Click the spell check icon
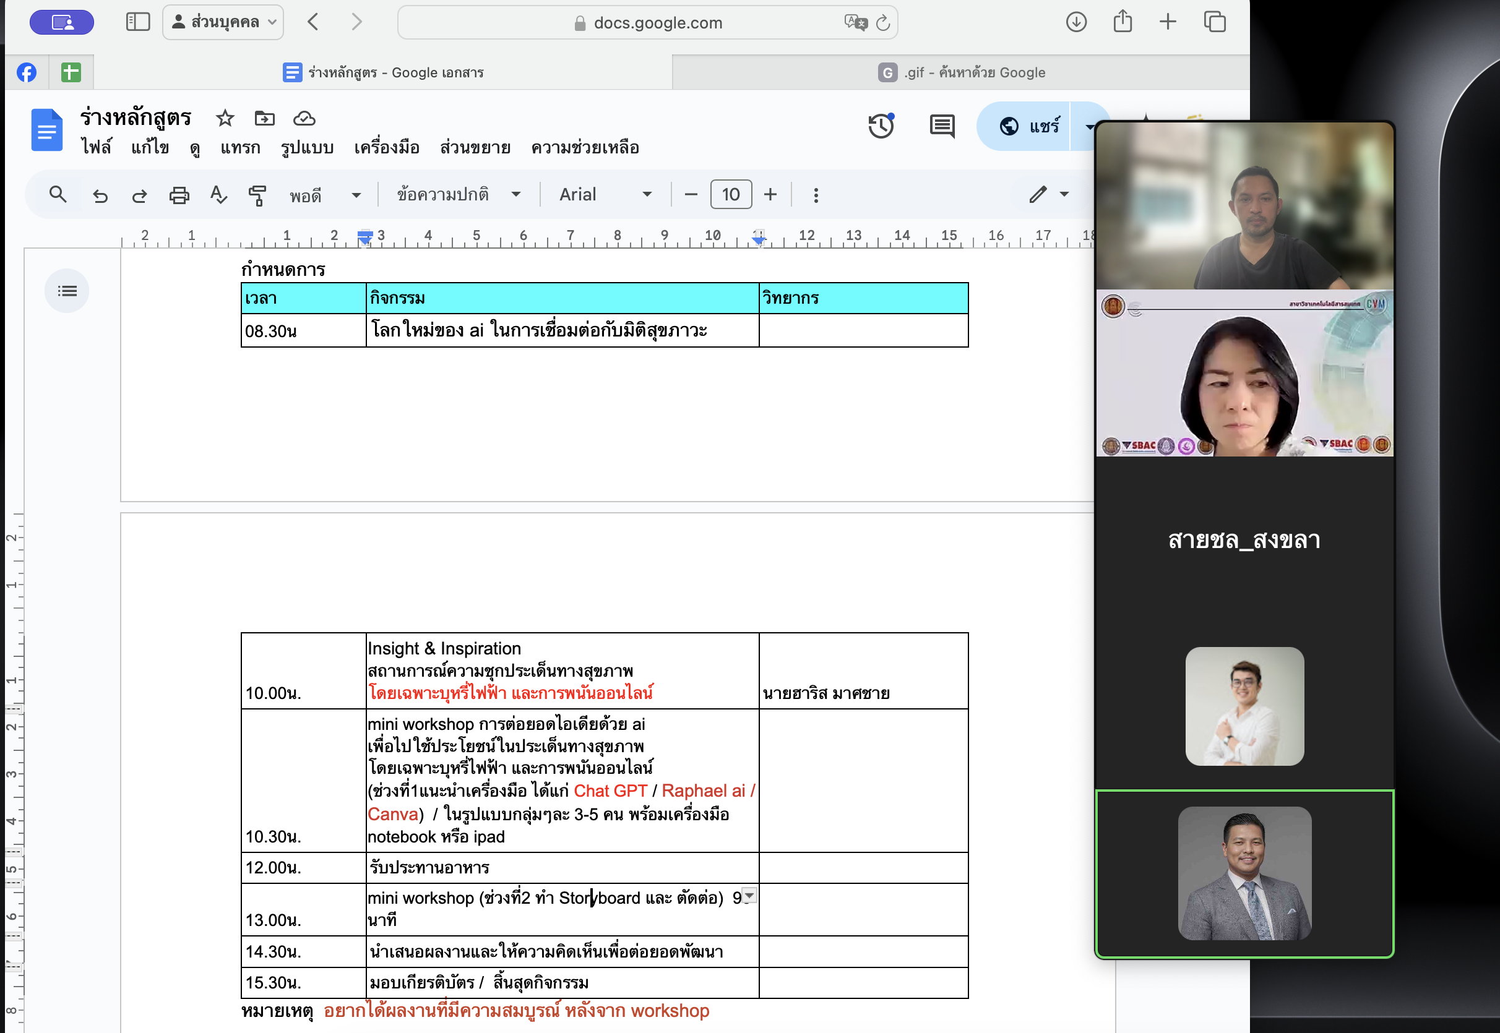The height and width of the screenshot is (1033, 1500). tap(218, 195)
